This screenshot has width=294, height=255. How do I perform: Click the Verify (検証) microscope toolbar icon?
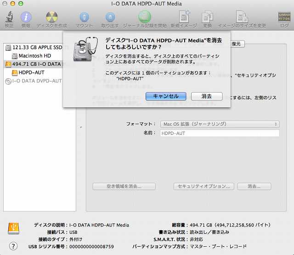pos(9,17)
